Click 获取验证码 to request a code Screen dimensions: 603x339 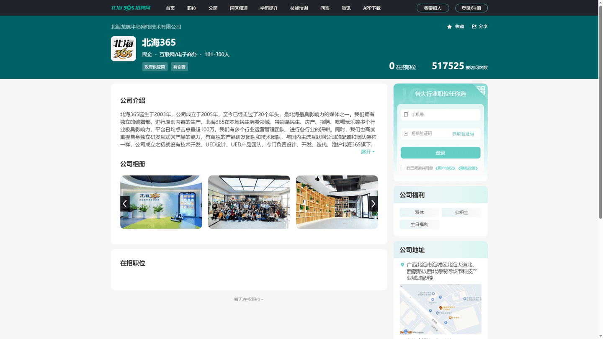463,134
